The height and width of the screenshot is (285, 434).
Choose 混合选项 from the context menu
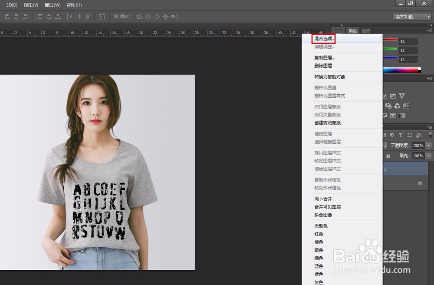(x=323, y=38)
